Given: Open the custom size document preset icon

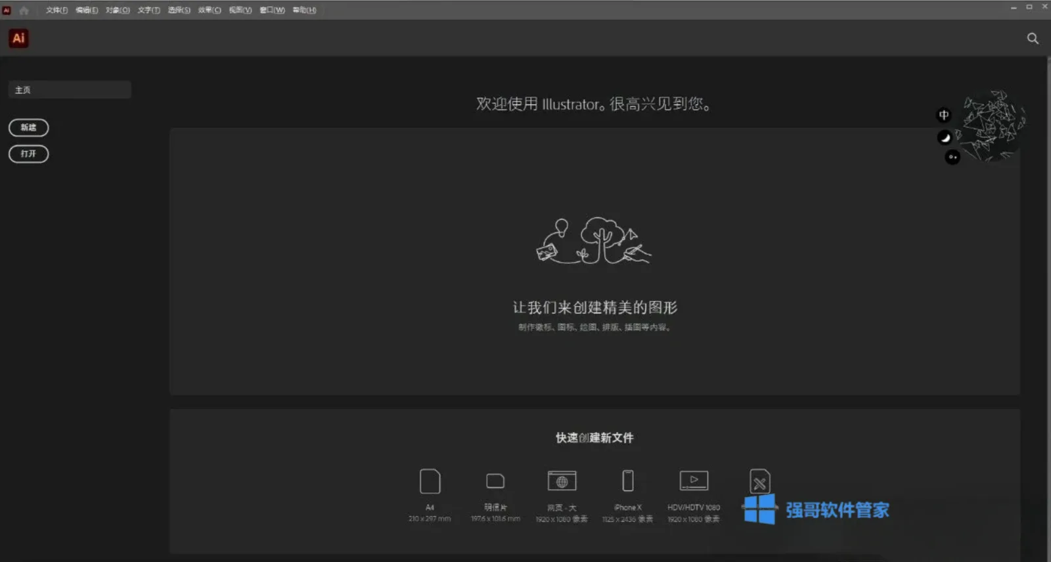Looking at the screenshot, I should 760,481.
